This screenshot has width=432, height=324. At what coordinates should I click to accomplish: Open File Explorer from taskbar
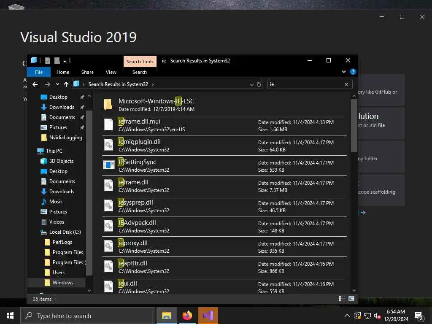(166, 316)
